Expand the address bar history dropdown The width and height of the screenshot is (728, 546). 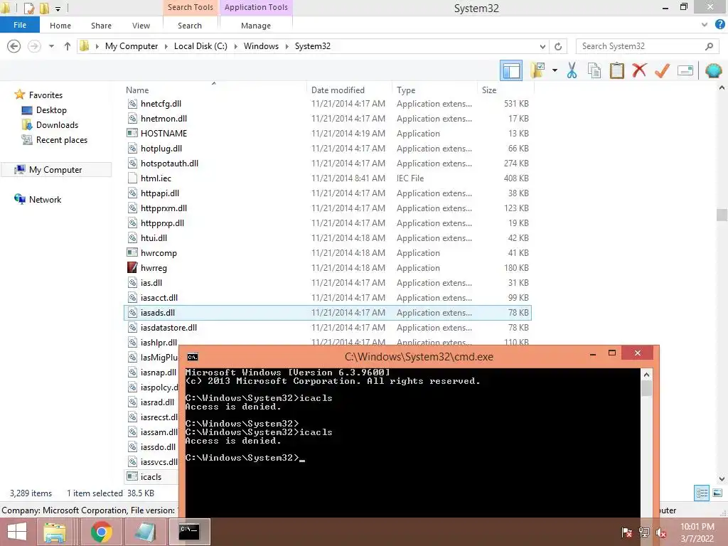tap(542, 46)
